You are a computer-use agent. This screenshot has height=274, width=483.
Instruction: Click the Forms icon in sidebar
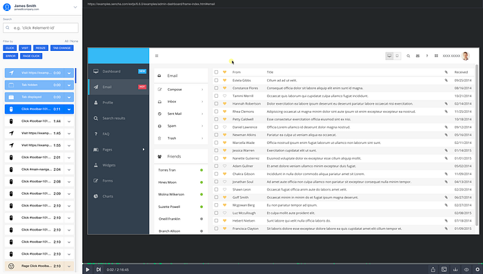point(96,180)
